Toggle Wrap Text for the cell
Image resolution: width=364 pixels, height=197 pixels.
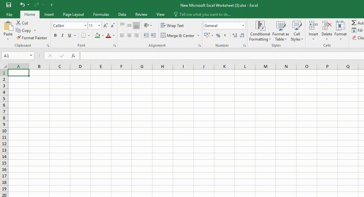click(x=172, y=26)
